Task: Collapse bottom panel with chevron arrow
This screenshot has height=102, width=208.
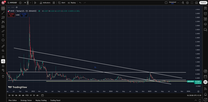Action: (196, 100)
